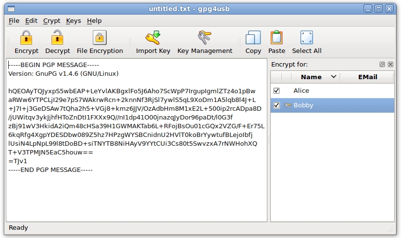Click the Select All icon
This screenshot has width=401, height=238.
point(307,37)
